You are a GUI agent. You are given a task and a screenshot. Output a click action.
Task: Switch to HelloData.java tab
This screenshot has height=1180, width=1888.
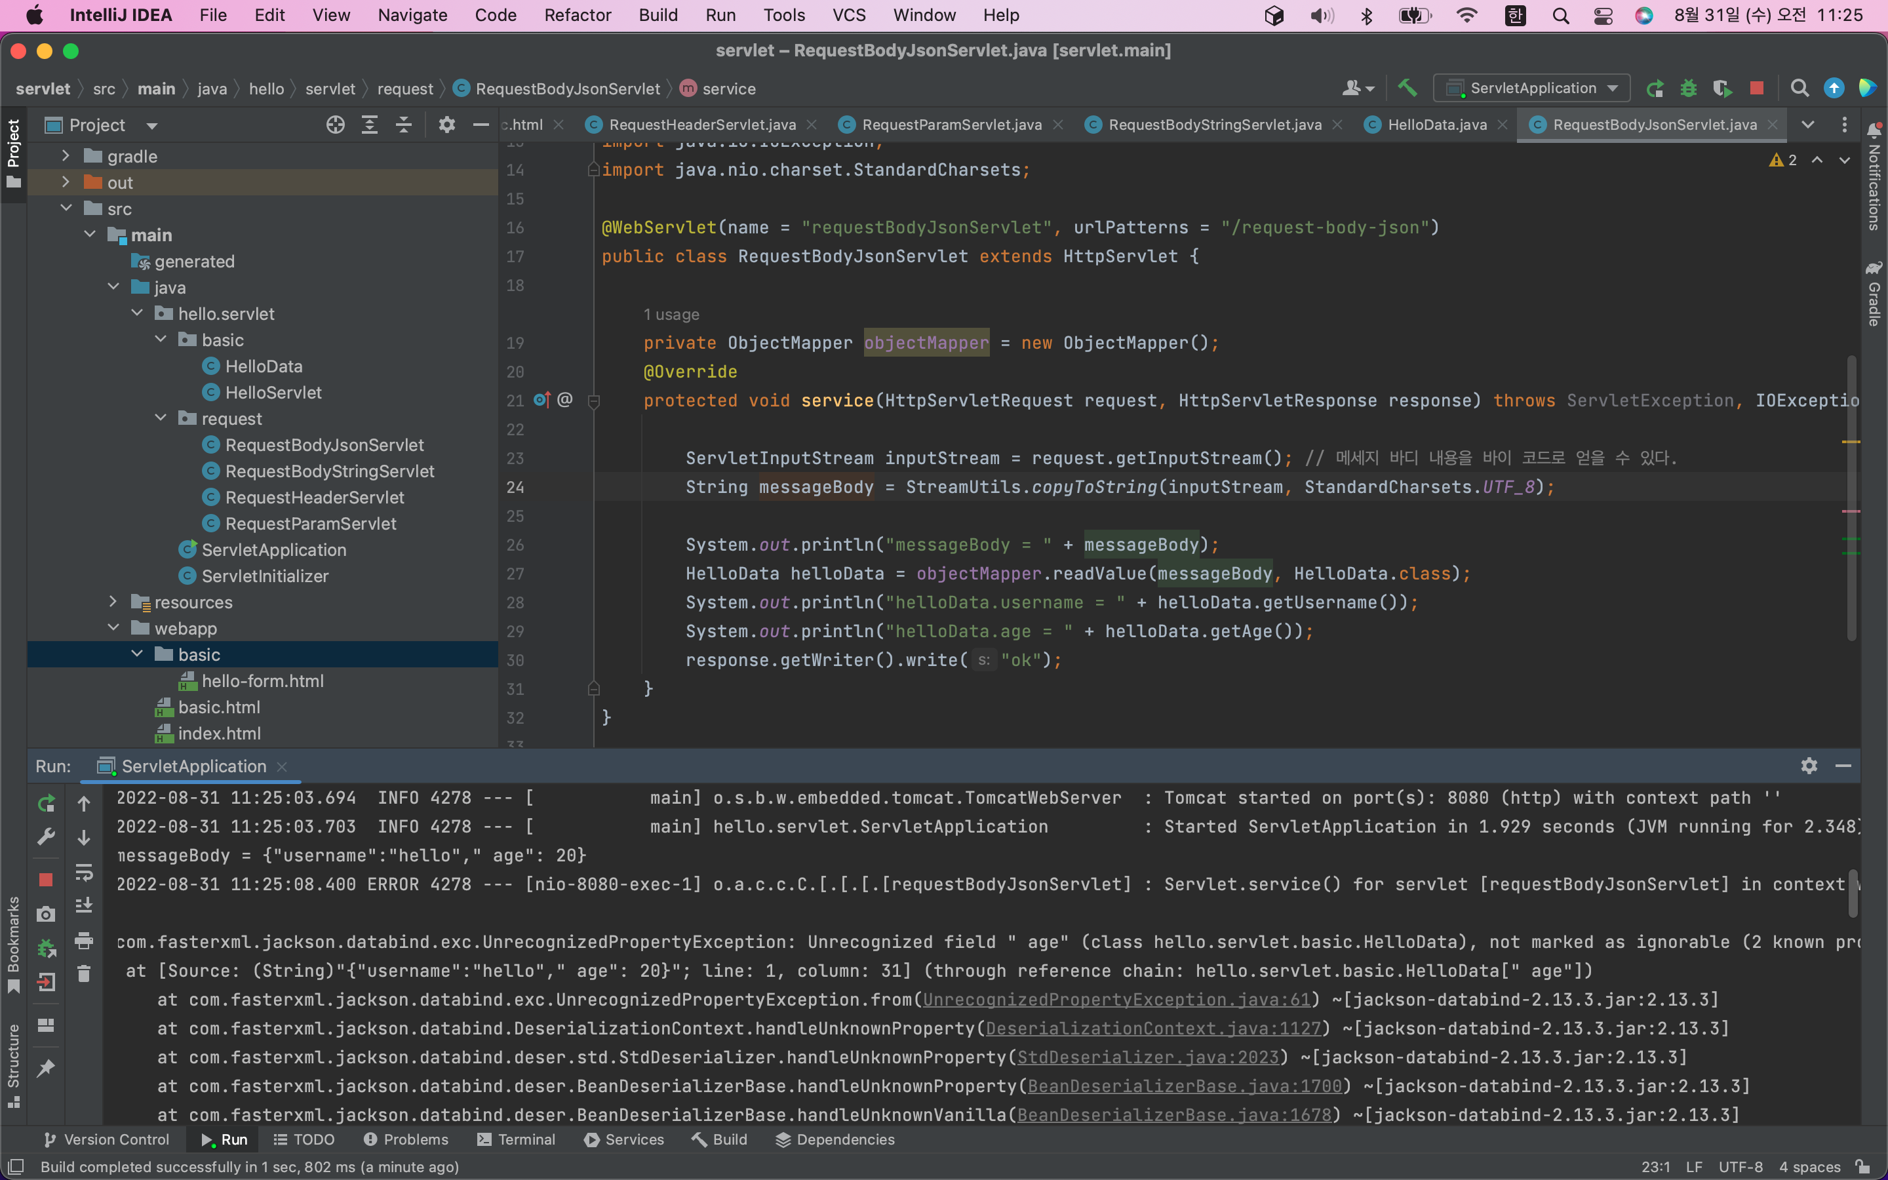tap(1436, 125)
